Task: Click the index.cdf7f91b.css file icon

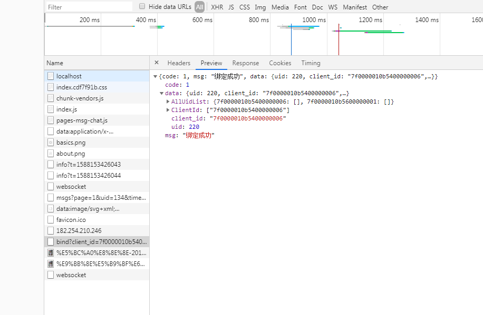Action: (51, 87)
